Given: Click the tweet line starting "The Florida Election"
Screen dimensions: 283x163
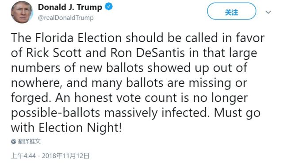Looking at the screenshot, I should (x=138, y=38).
